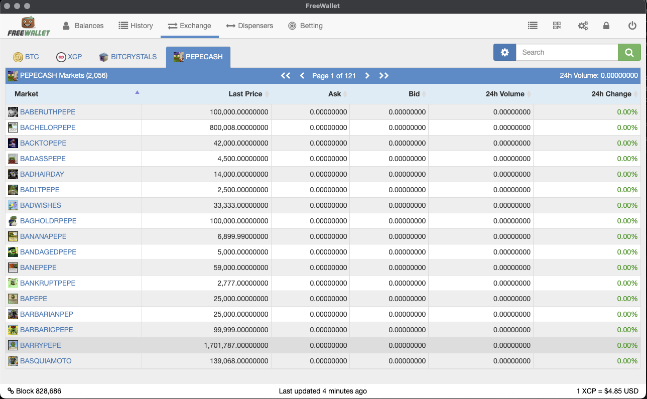Click the BACHELORPEPE asset thumbnail icon
The width and height of the screenshot is (647, 399).
coord(13,127)
